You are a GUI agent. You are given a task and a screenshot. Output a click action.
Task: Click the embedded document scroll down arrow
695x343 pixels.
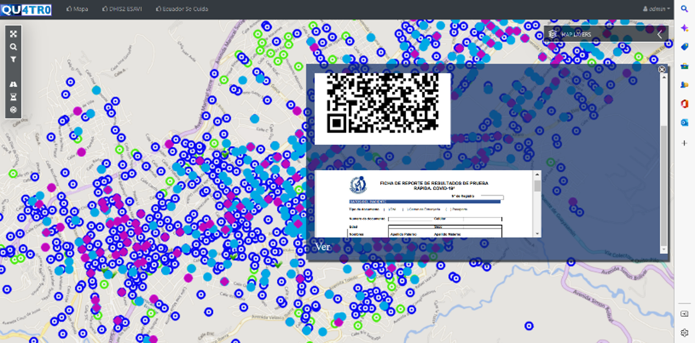click(537, 233)
